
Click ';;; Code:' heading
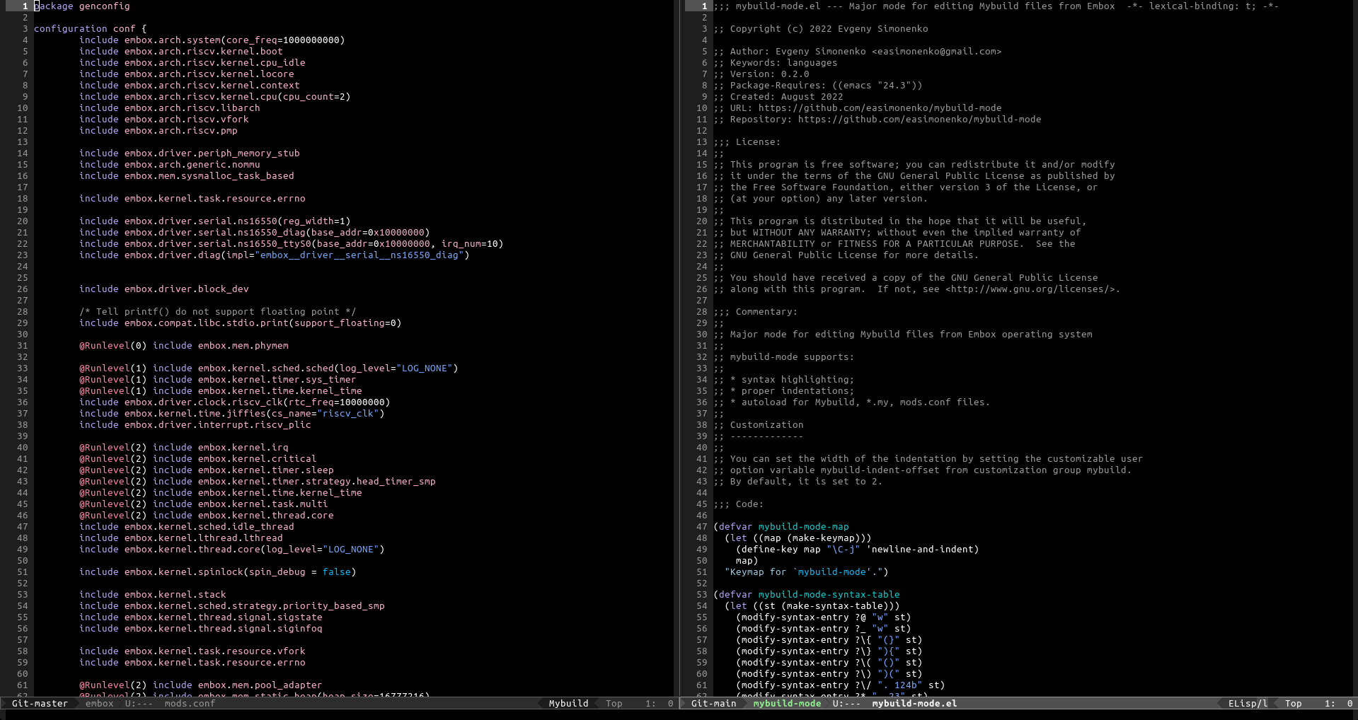click(x=739, y=504)
